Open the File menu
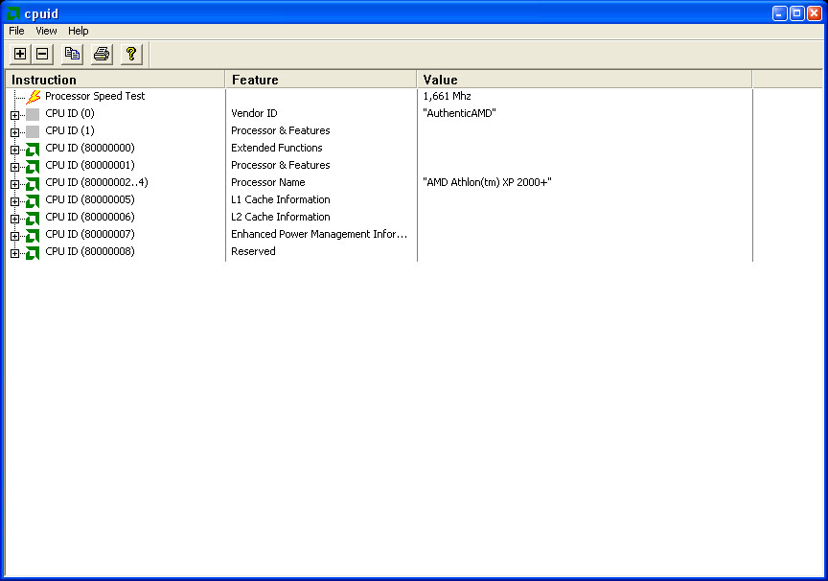 pyautogui.click(x=17, y=31)
